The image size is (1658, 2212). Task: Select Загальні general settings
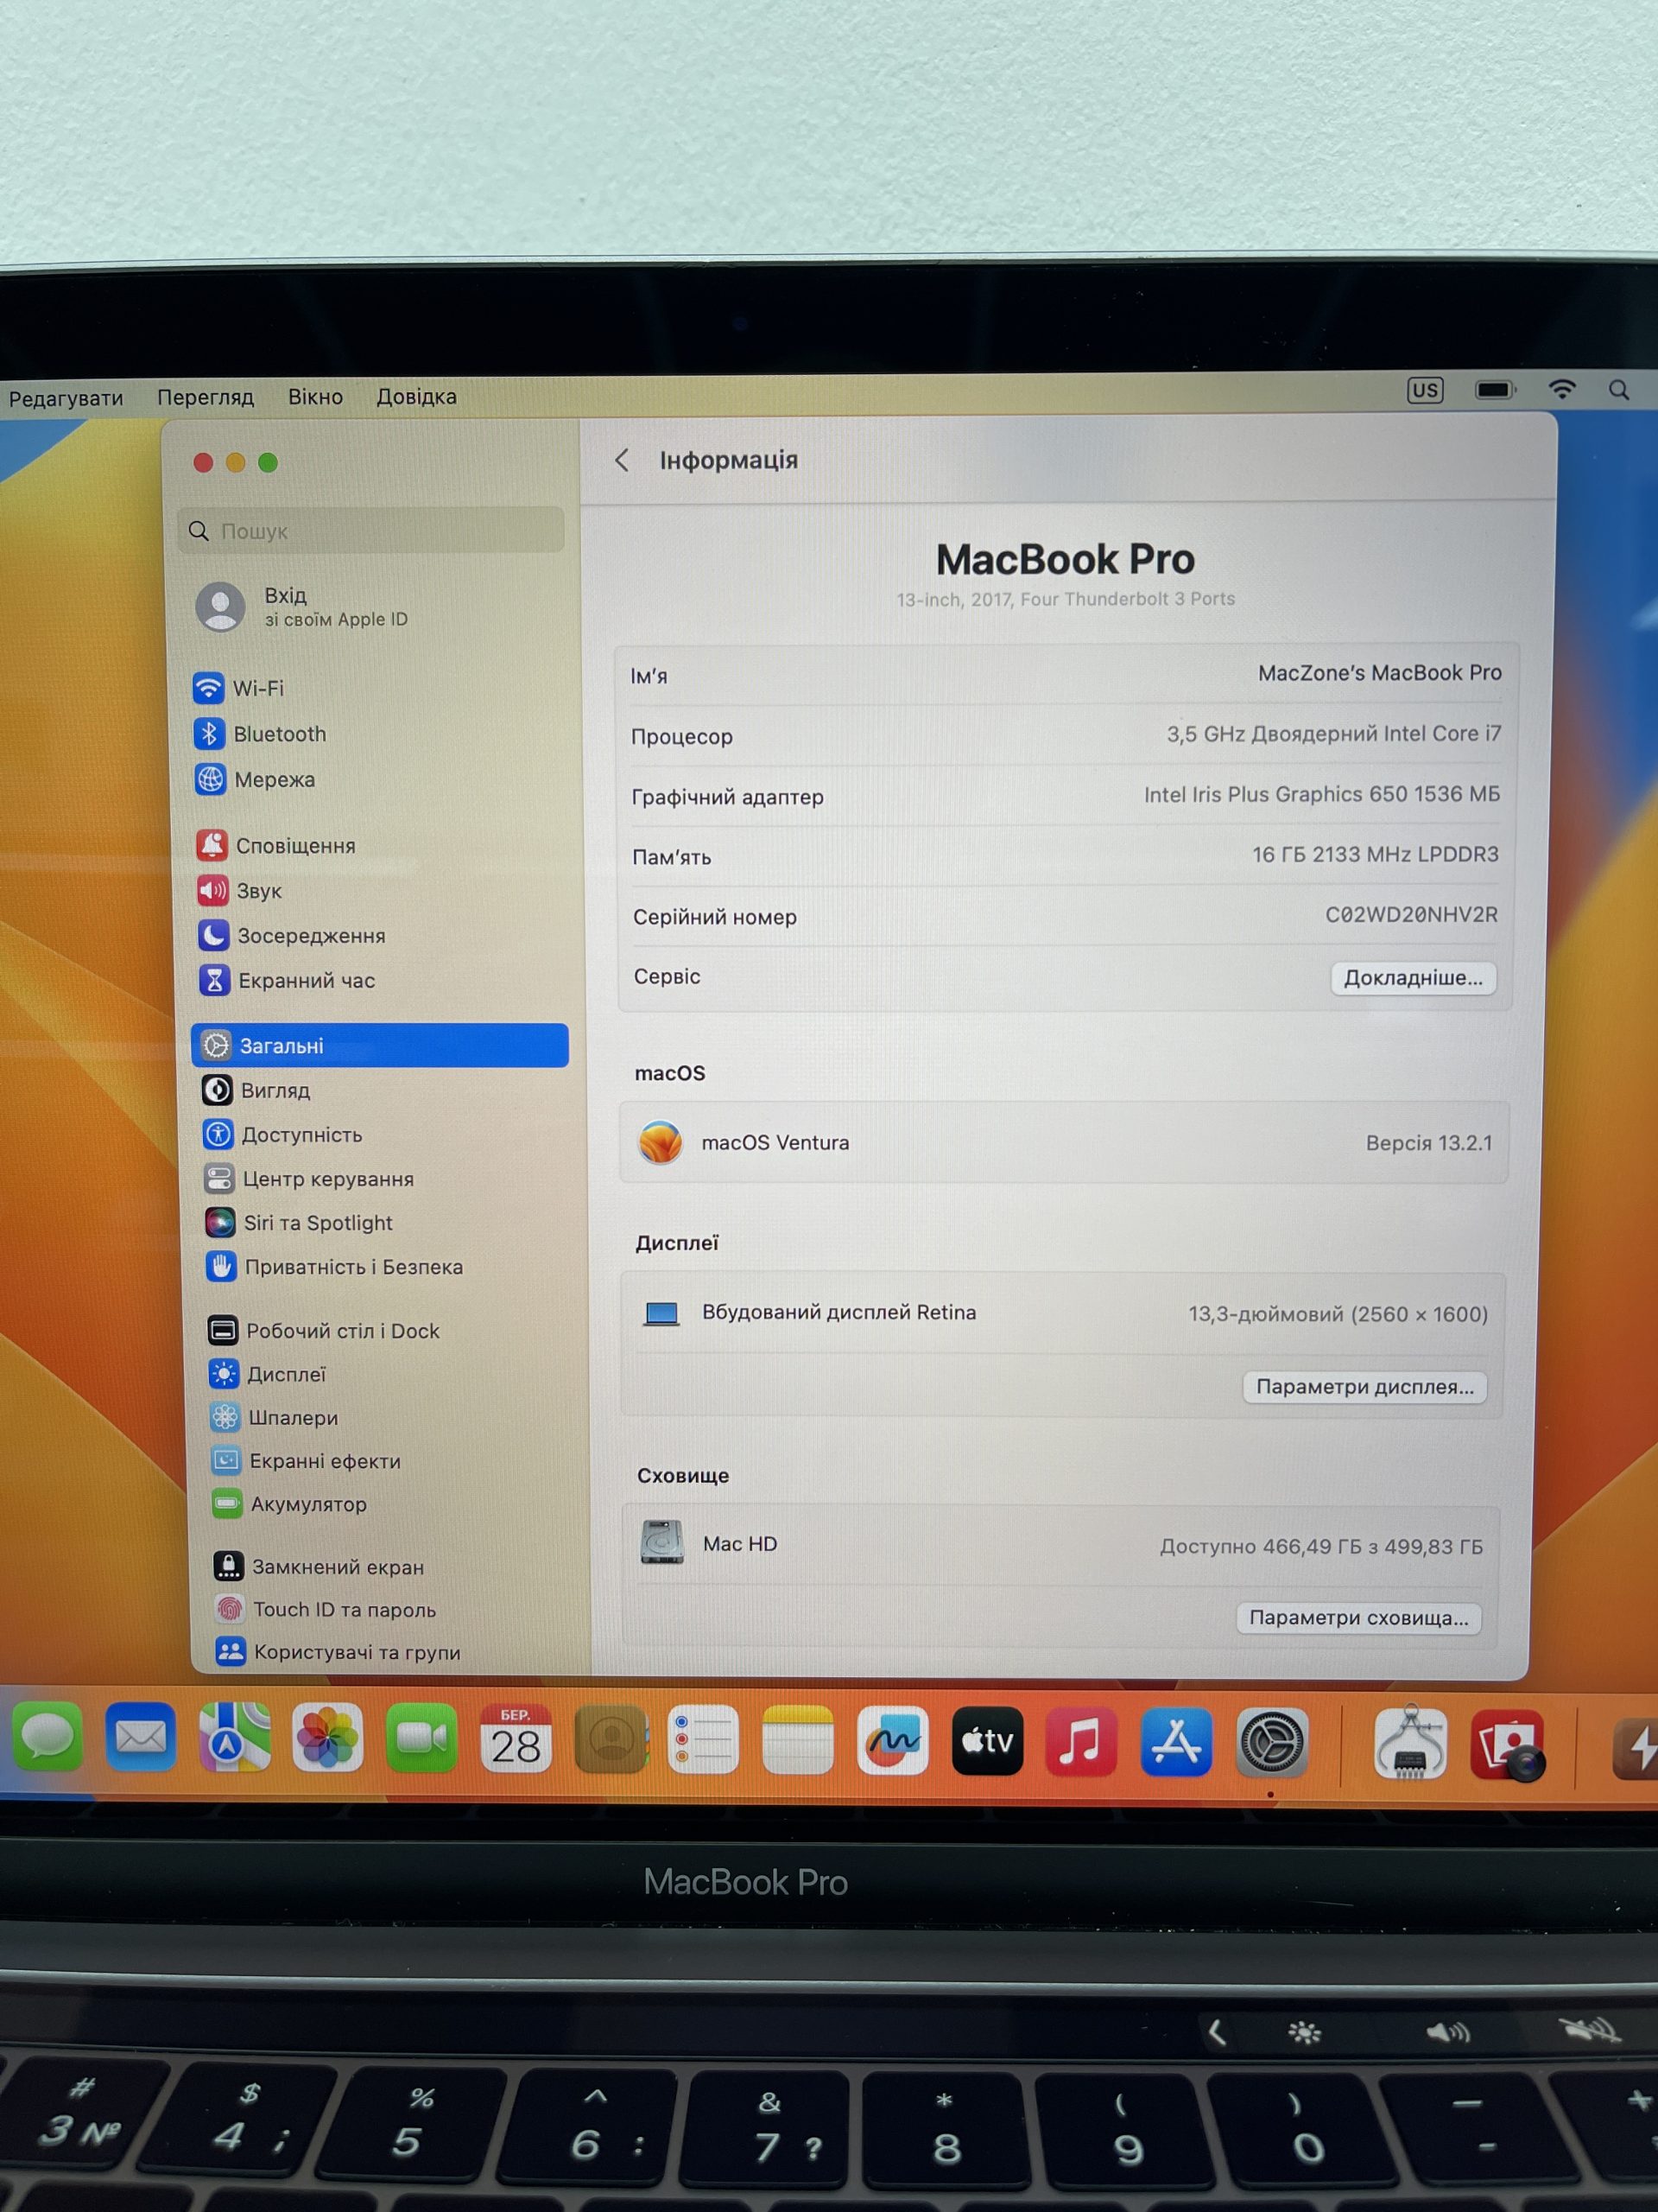pos(380,1045)
